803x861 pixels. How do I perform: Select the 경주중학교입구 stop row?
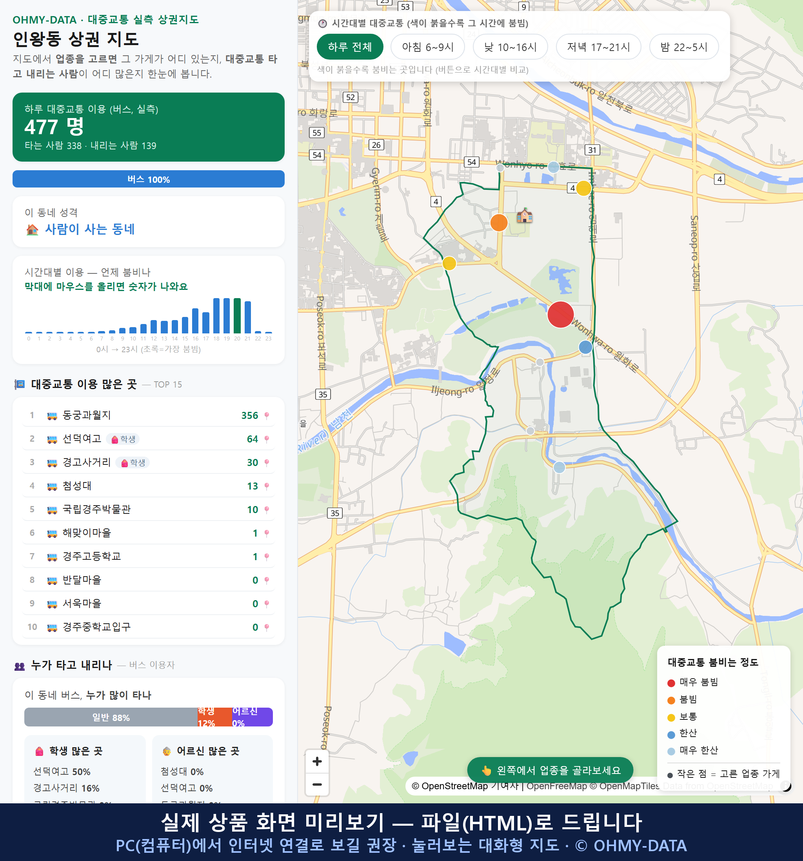149,627
